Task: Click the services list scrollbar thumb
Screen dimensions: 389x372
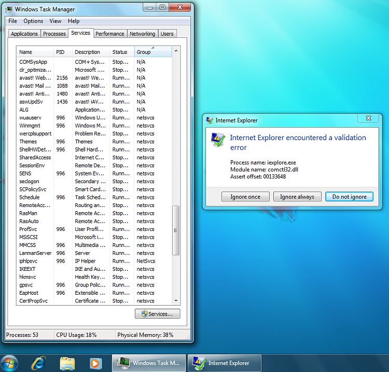Action: pyautogui.click(x=176, y=230)
